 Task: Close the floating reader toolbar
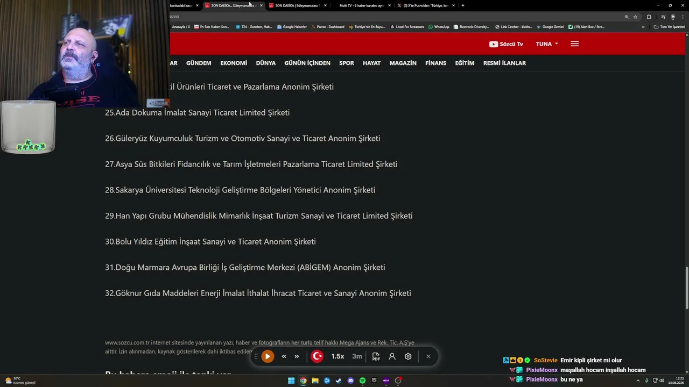coord(428,356)
